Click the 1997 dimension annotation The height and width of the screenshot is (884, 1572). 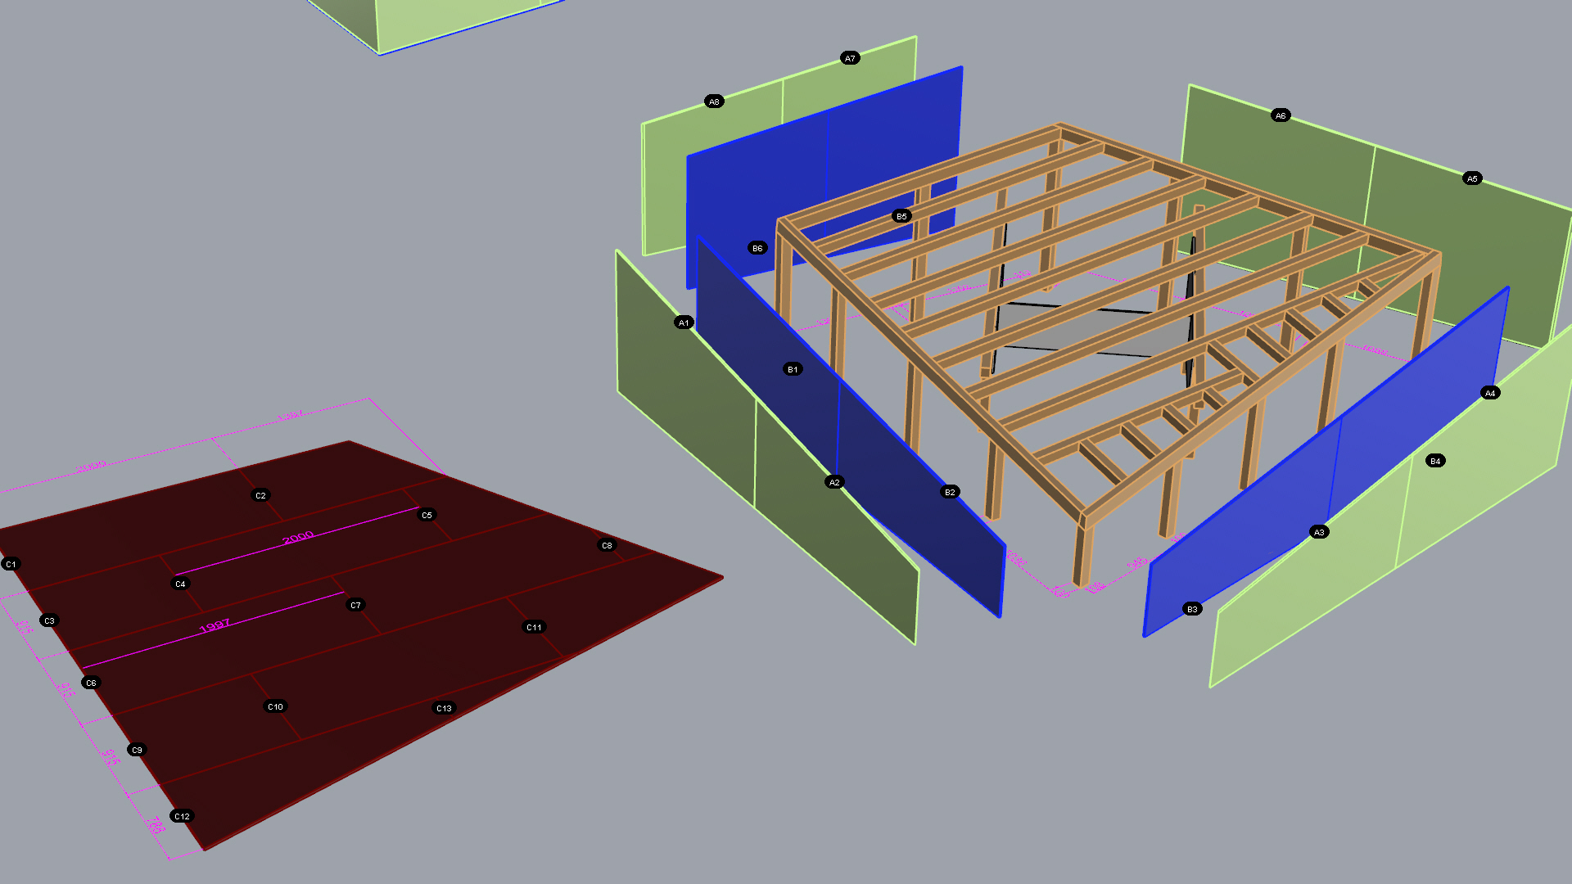[215, 626]
